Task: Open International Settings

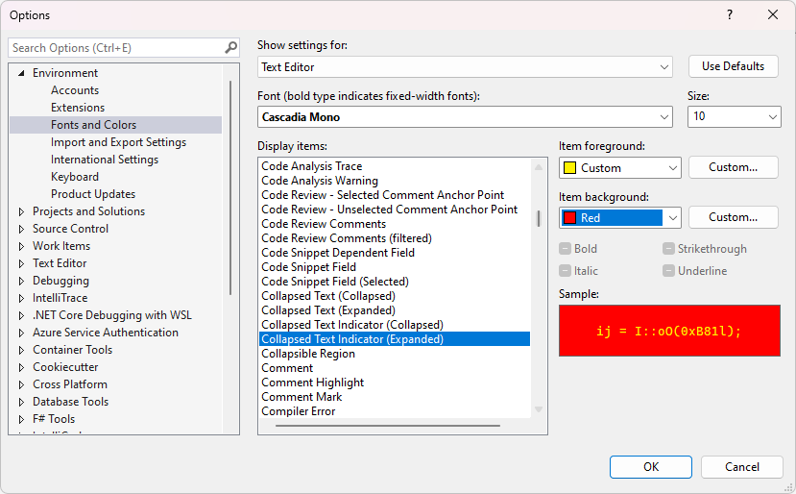Action: point(105,160)
